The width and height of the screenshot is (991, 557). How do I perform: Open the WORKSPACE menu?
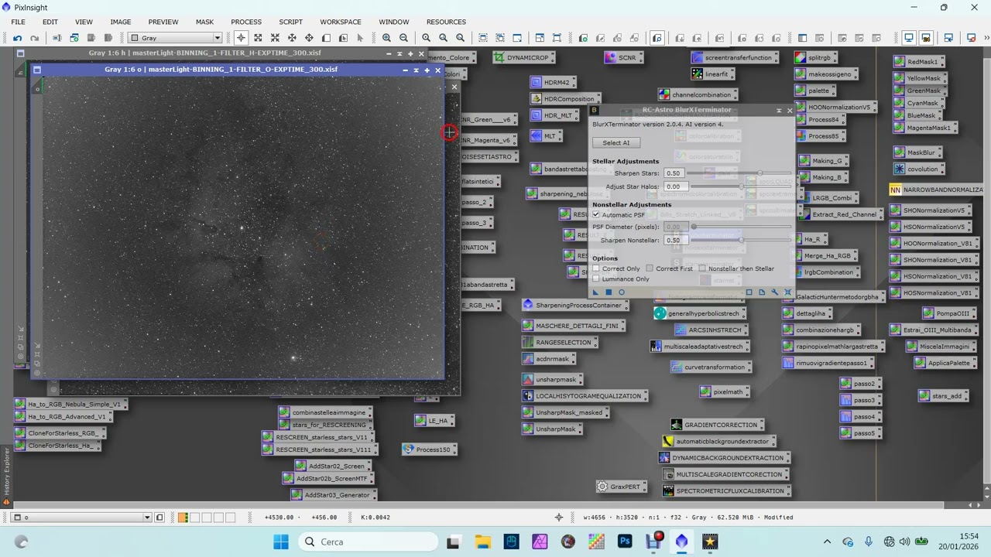(341, 22)
